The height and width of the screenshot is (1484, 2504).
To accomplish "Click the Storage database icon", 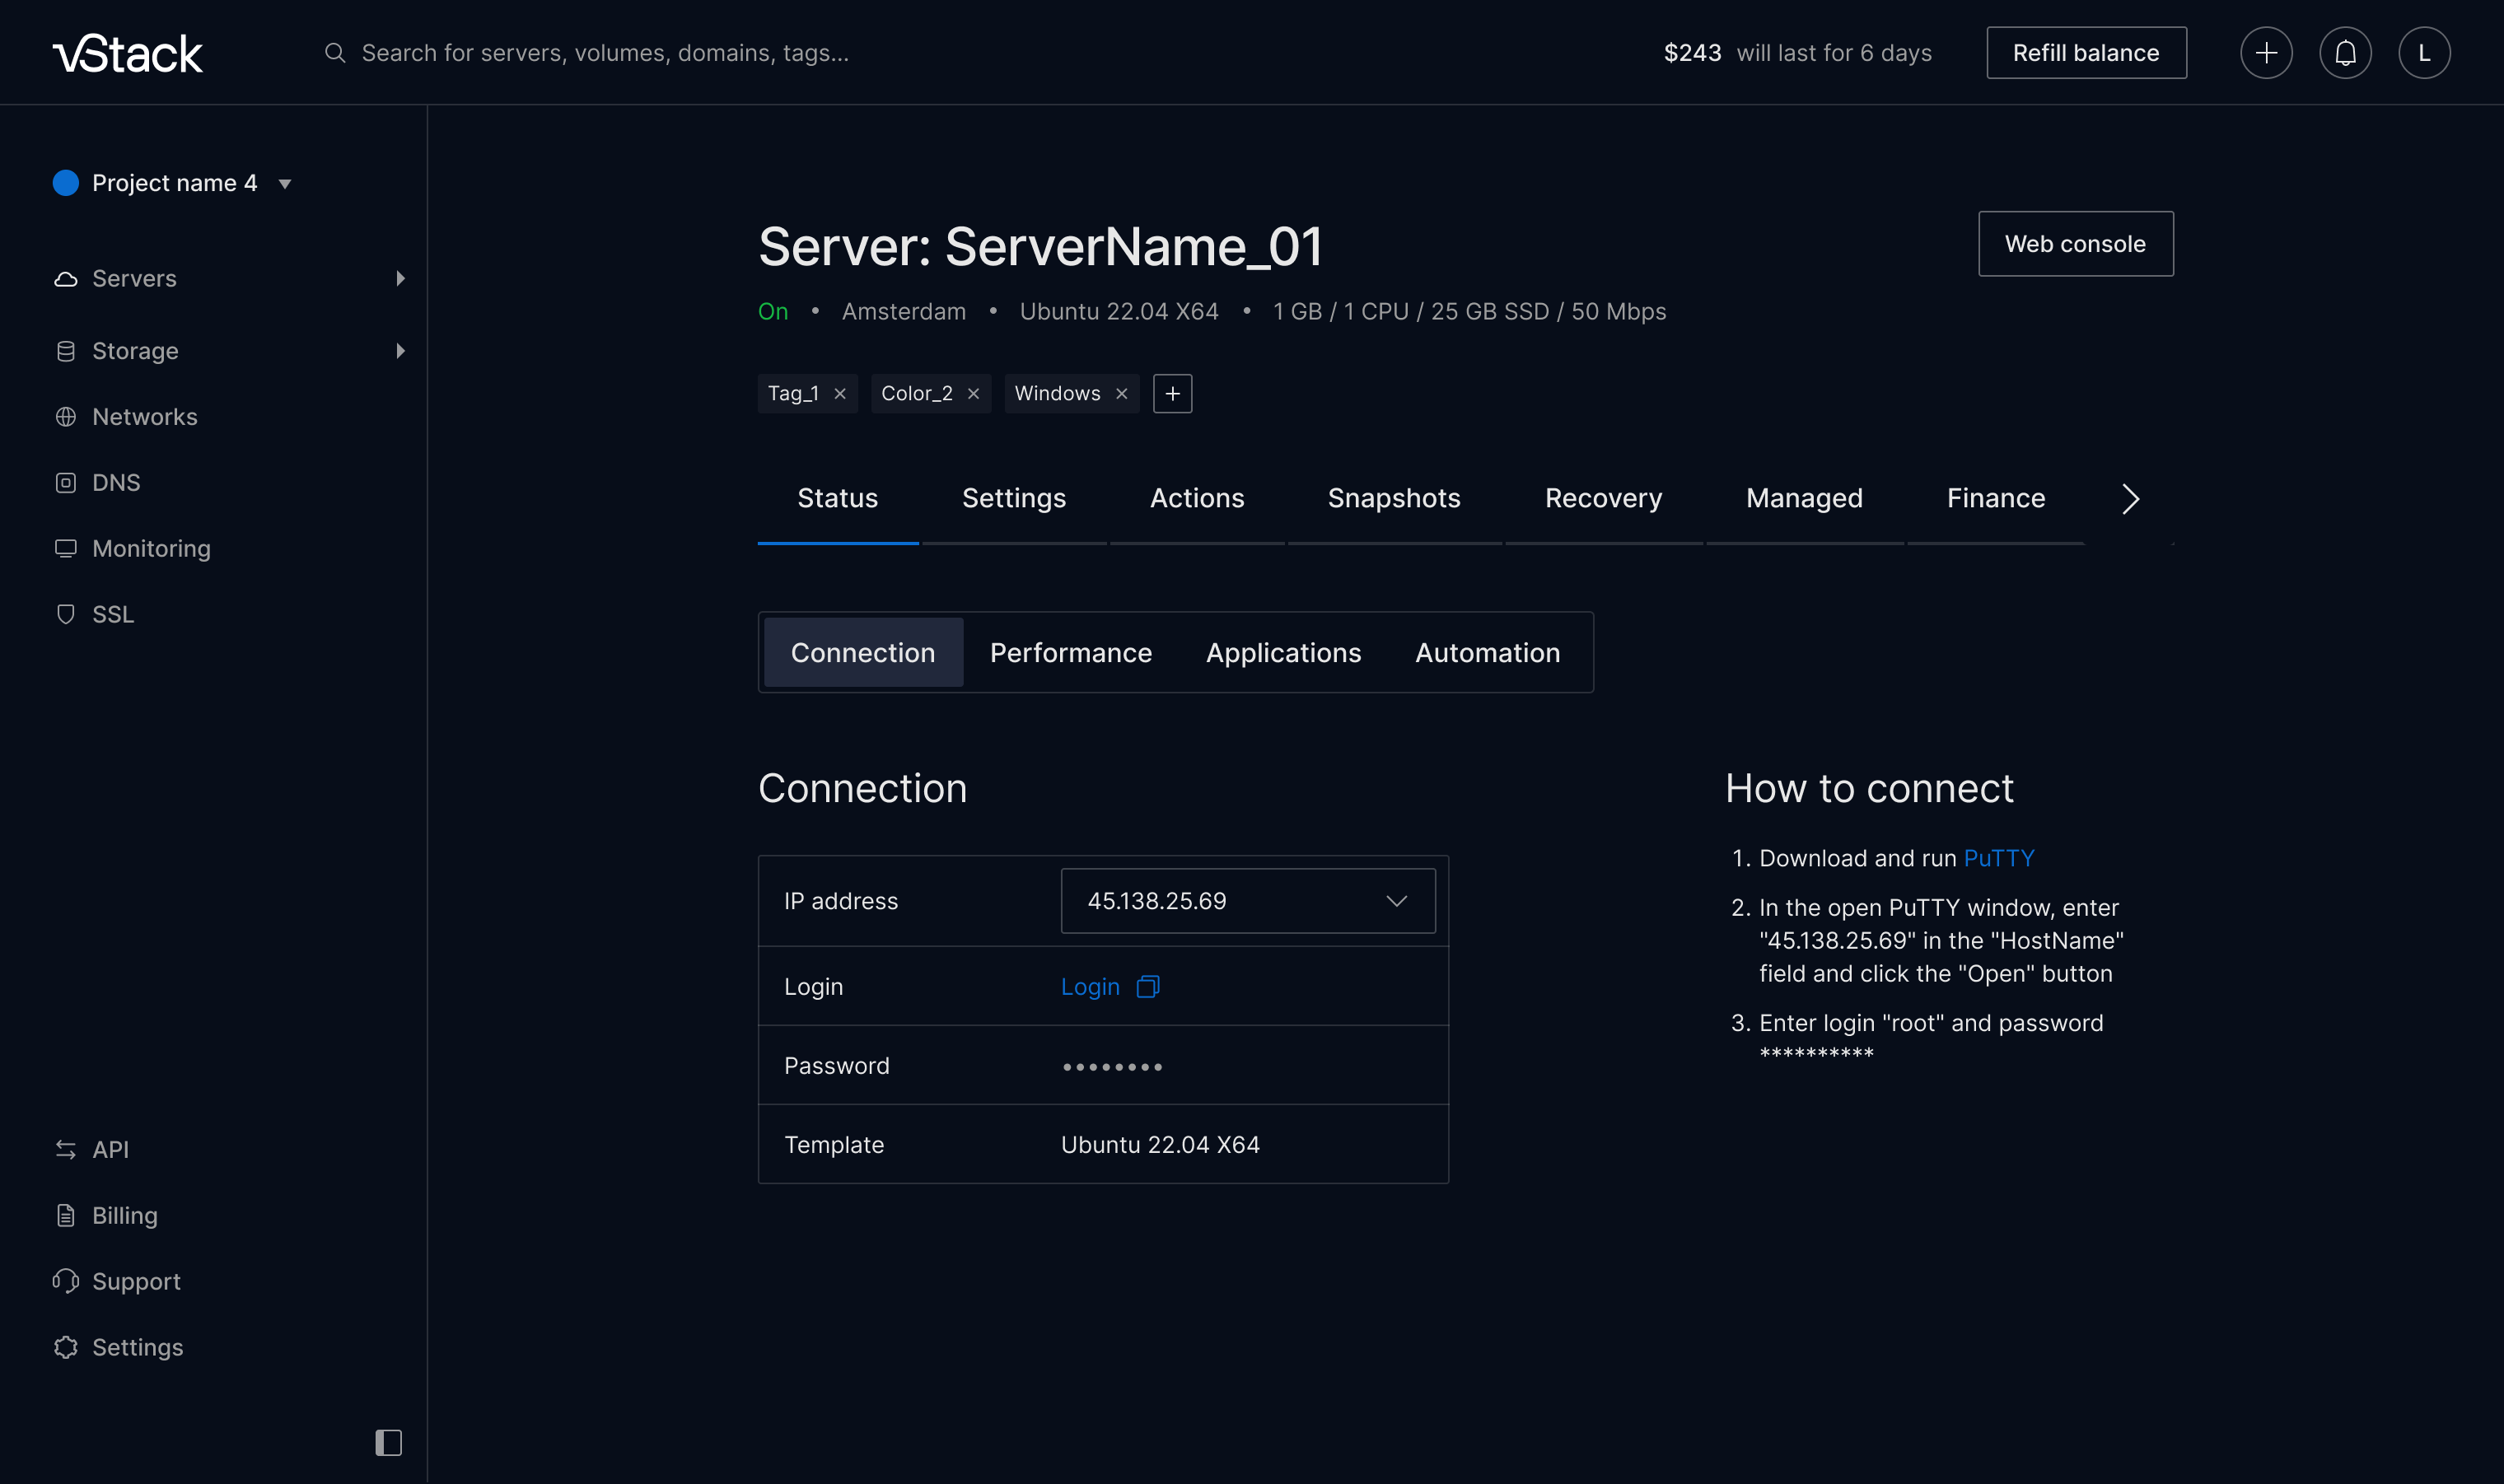I will [x=66, y=351].
